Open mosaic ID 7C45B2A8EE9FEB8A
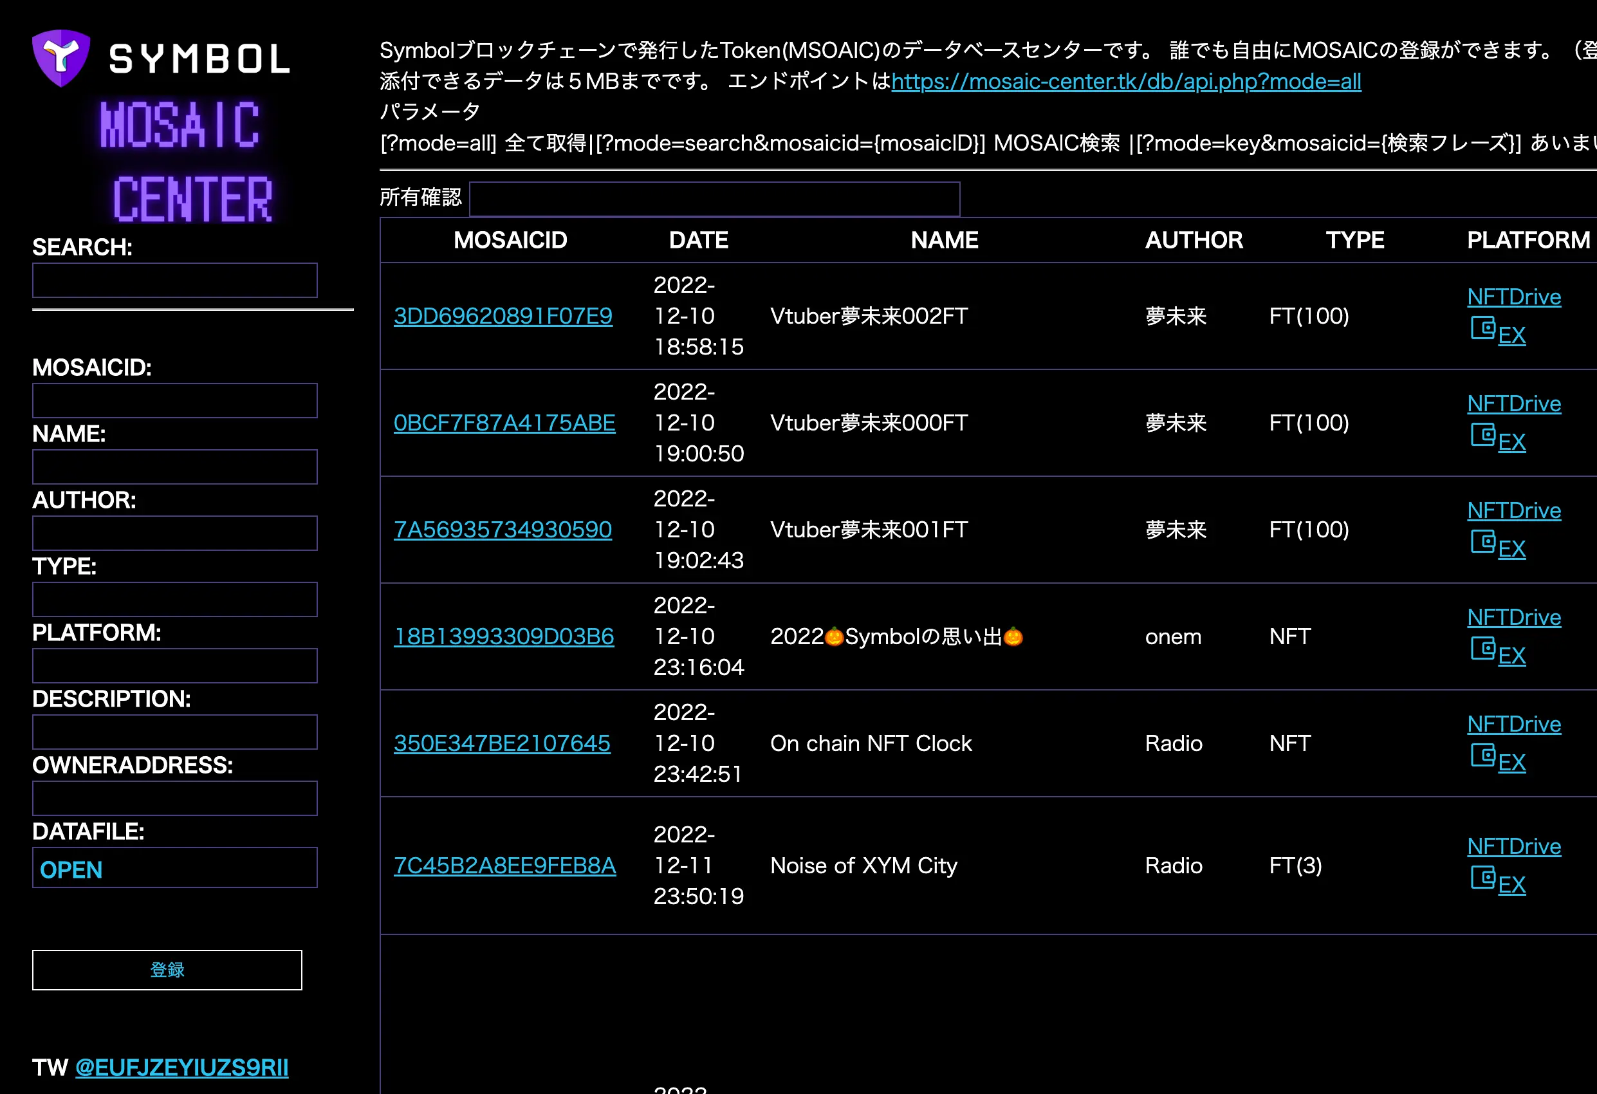The image size is (1597, 1094). (505, 866)
